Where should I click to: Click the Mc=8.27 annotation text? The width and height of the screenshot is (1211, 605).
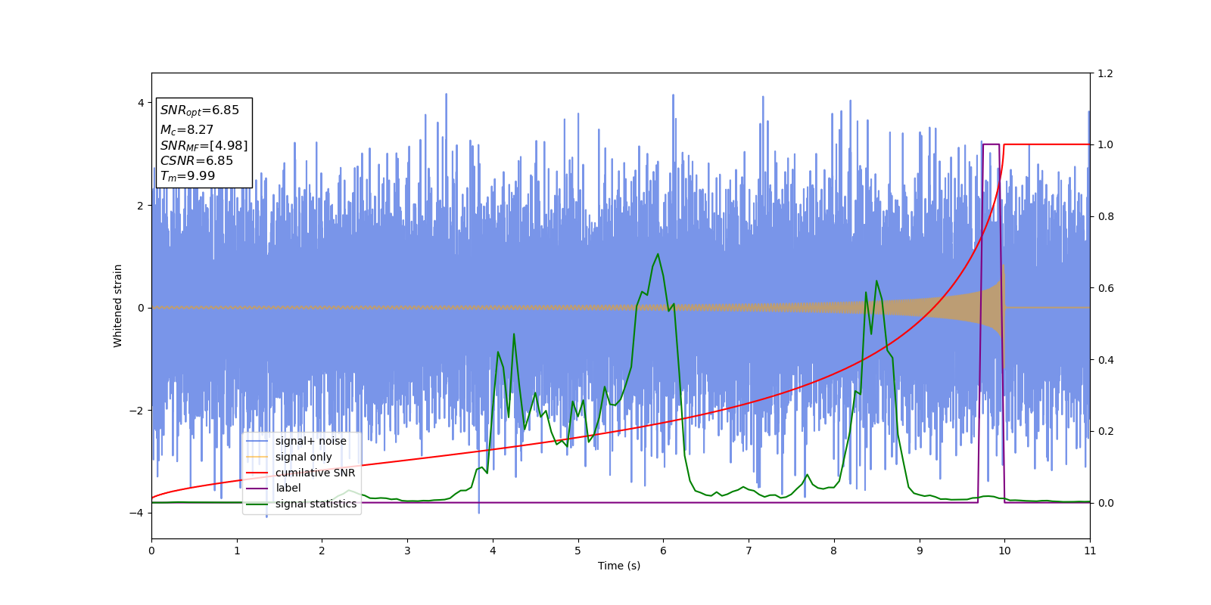click(186, 130)
